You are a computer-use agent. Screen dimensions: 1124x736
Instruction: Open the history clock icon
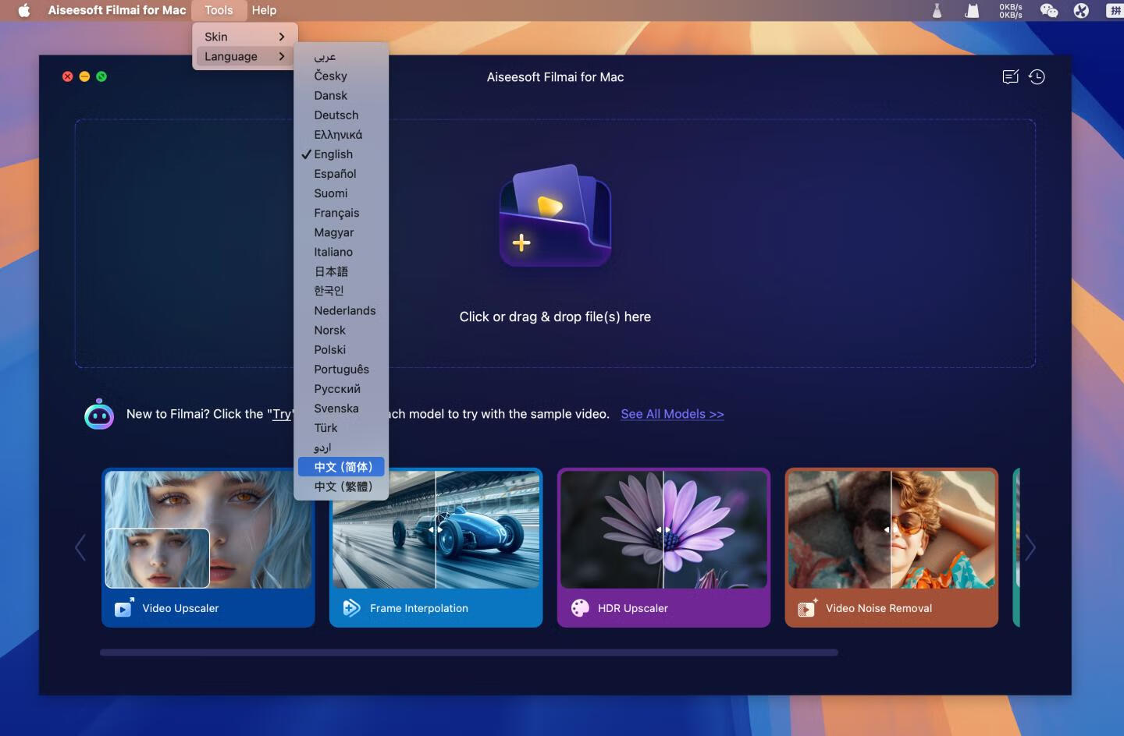click(x=1037, y=76)
